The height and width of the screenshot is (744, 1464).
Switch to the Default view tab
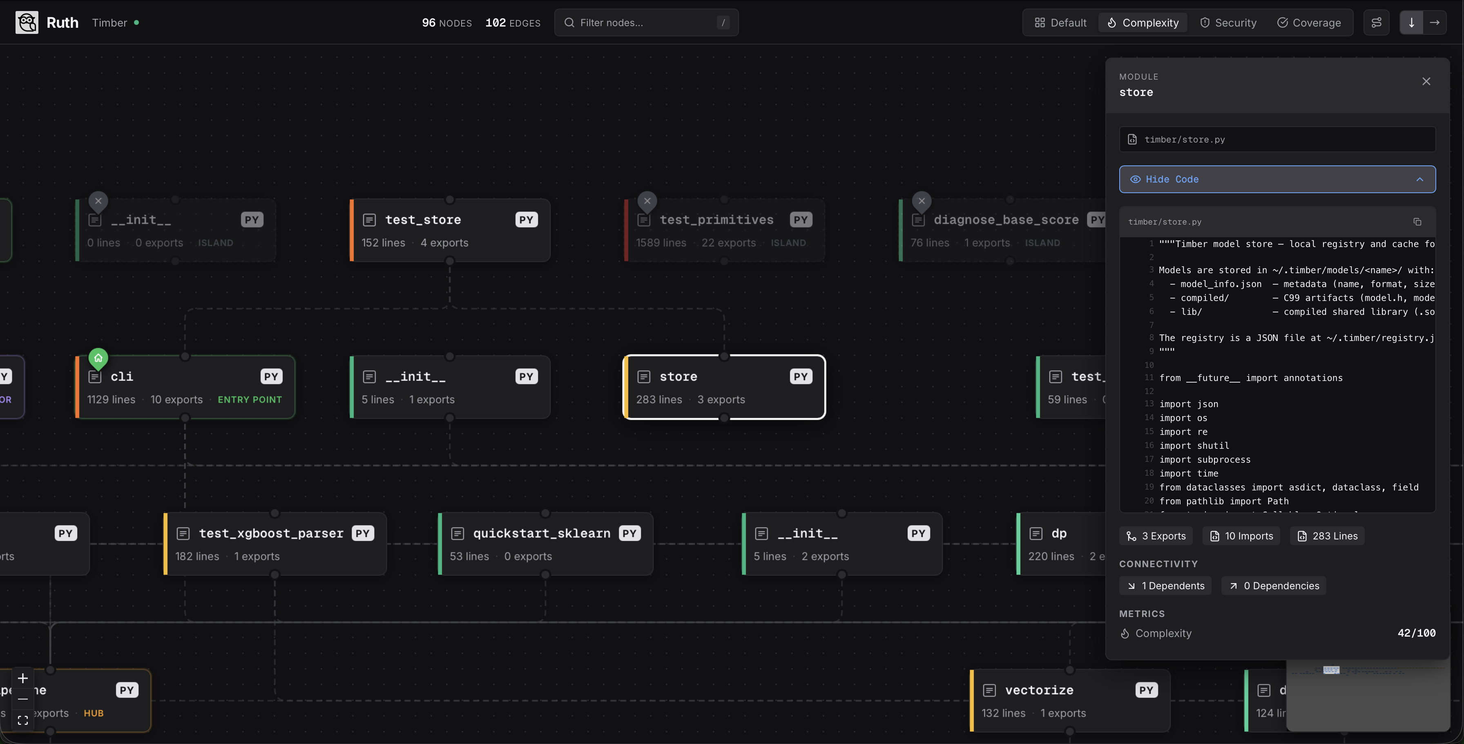[x=1060, y=23]
